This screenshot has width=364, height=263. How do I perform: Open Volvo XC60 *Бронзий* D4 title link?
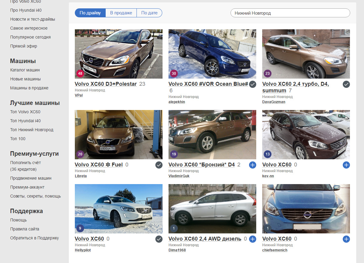pyautogui.click(x=202, y=165)
